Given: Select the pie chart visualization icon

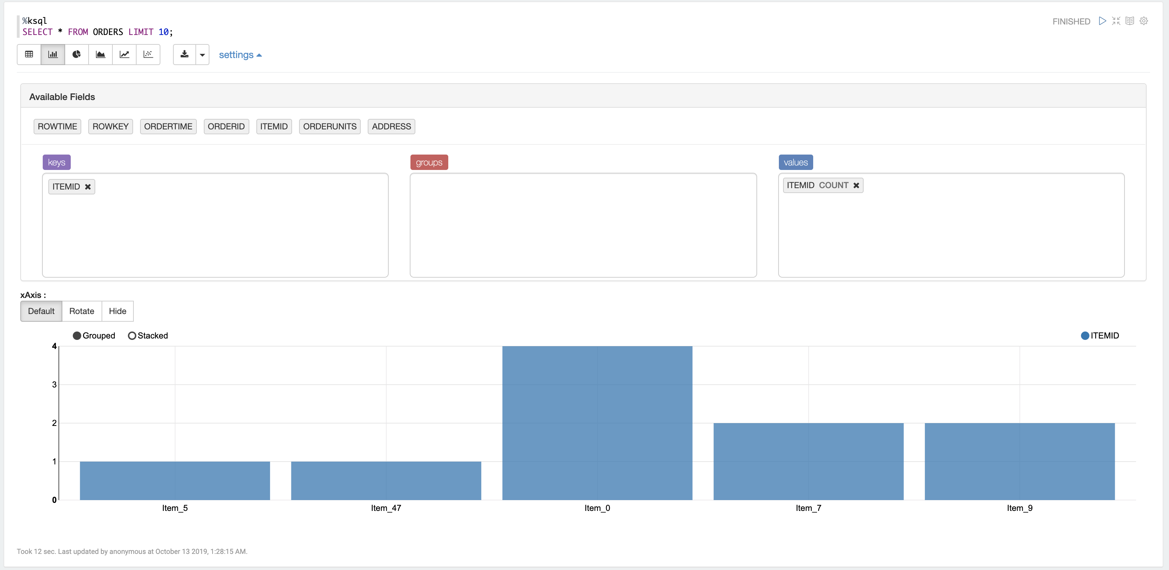Looking at the screenshot, I should [77, 54].
